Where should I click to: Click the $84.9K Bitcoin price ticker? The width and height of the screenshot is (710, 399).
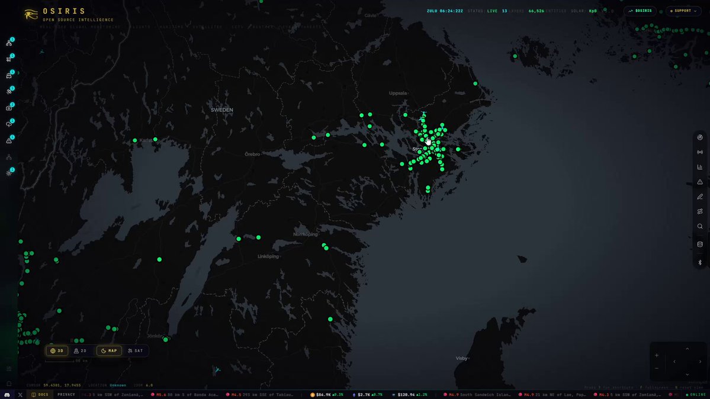[327, 395]
